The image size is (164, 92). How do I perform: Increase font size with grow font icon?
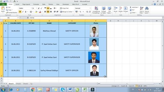coord(39,8)
